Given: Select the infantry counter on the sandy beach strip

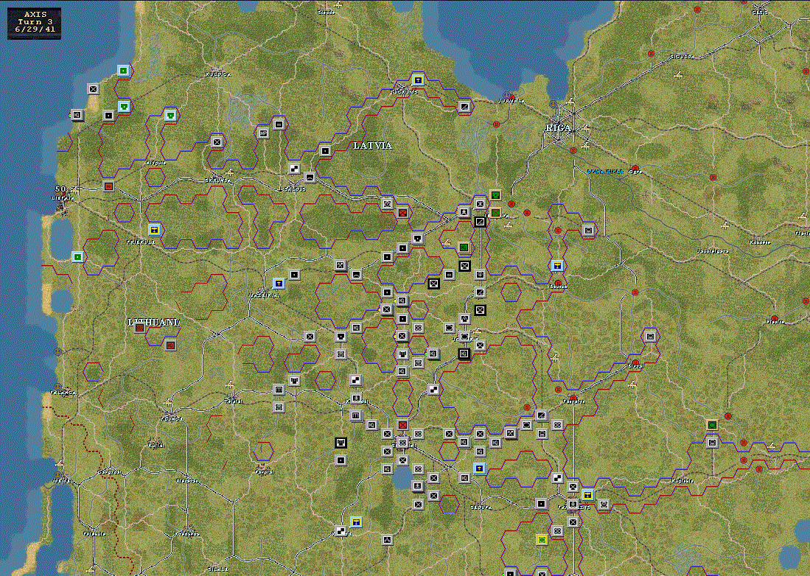Looking at the screenshot, I should [x=93, y=89].
